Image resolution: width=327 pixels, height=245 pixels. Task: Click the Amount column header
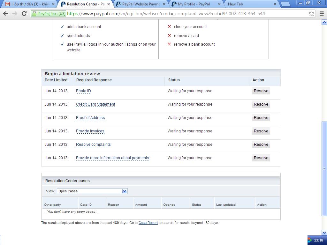tap(141, 204)
